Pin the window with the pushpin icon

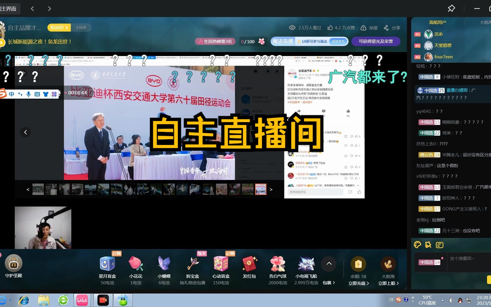451,9
